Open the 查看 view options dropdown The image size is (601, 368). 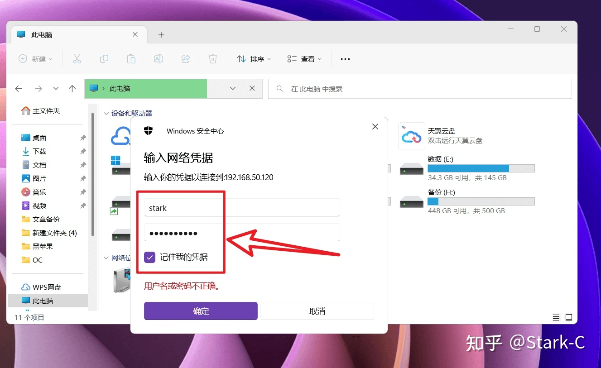[x=304, y=58]
